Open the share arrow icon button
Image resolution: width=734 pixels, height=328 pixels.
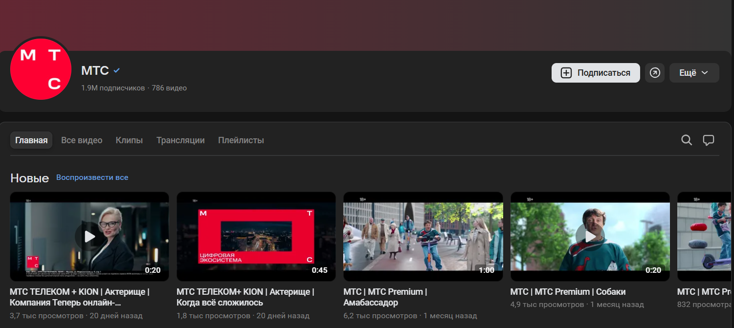coord(655,73)
